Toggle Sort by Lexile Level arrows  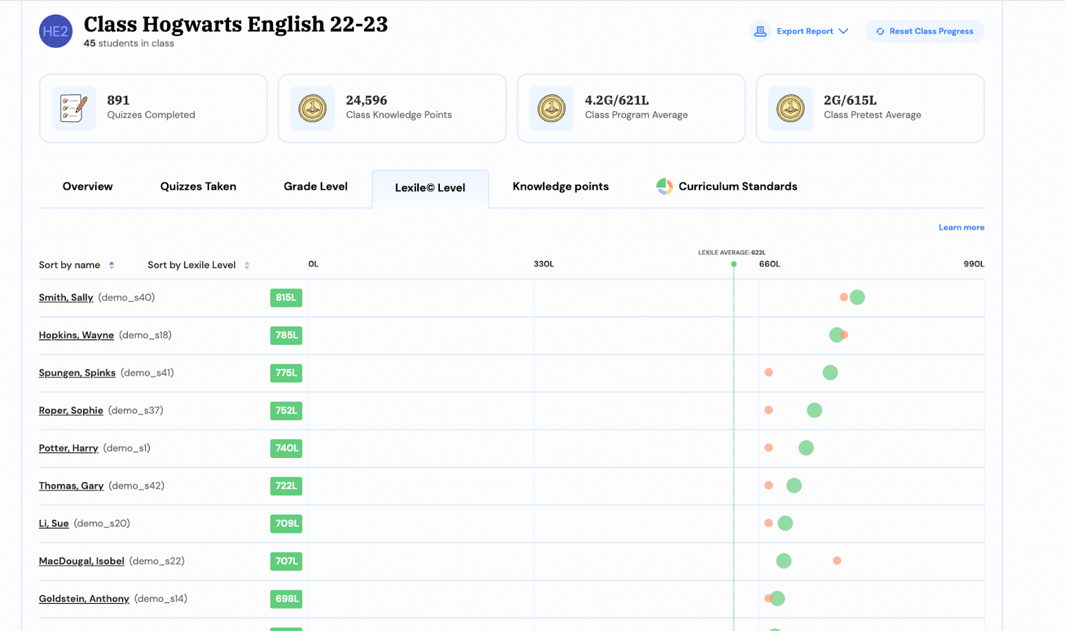[247, 265]
